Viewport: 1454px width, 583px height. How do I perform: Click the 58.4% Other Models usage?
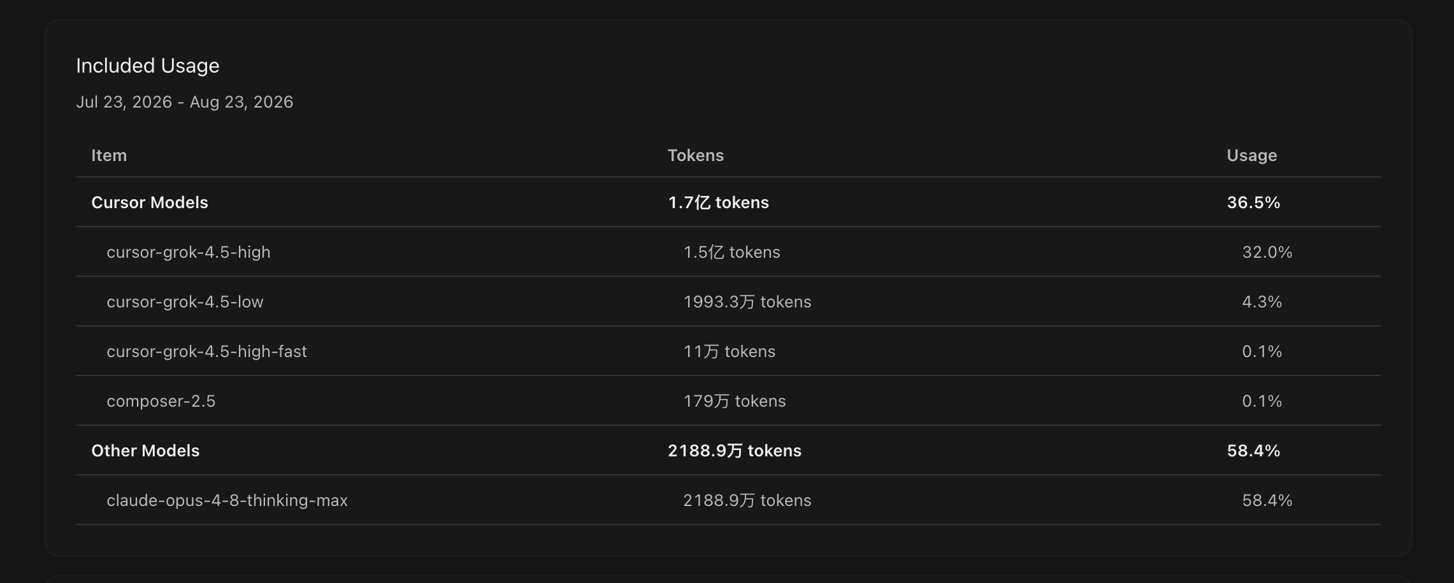pos(1253,451)
